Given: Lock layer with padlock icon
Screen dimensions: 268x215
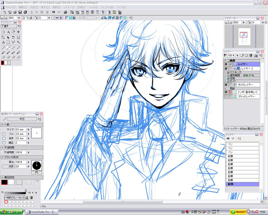Looking at the screenshot, I should [256, 56].
